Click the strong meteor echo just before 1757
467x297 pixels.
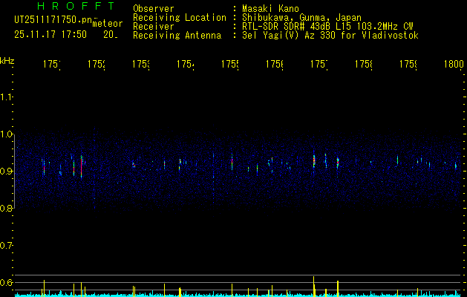click(313, 160)
